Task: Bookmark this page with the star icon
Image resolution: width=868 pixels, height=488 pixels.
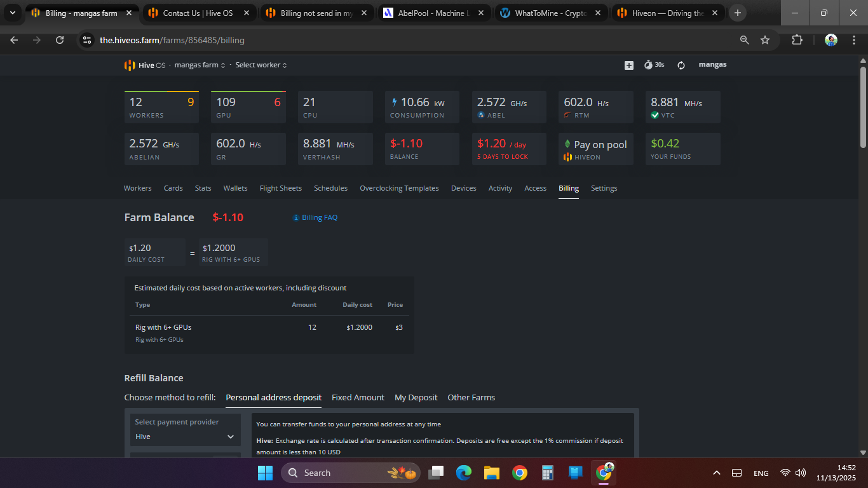Action: [765, 40]
